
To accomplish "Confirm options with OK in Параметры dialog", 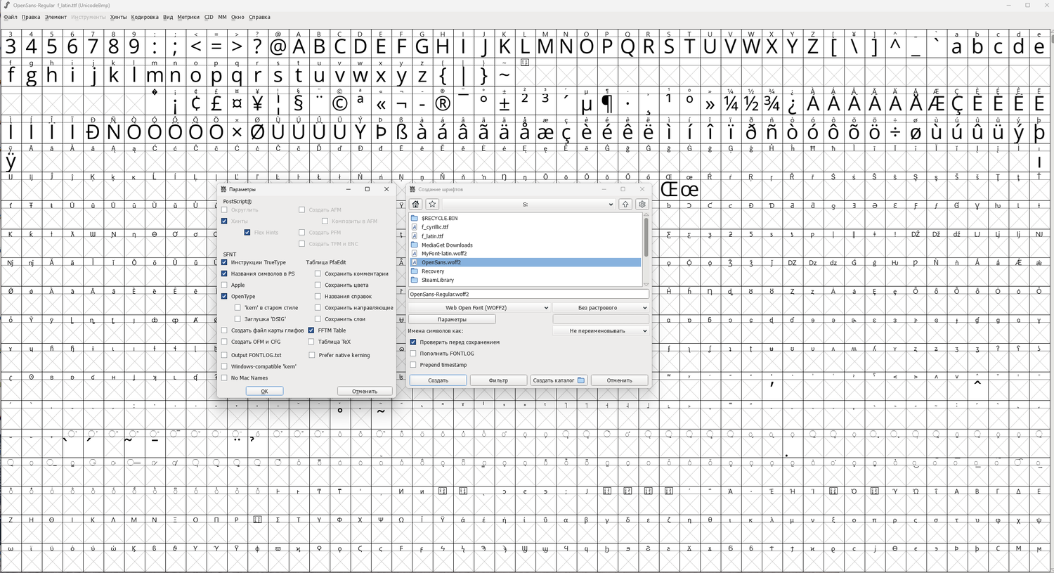I will pyautogui.click(x=264, y=391).
